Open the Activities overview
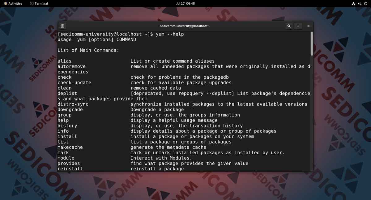 tap(15, 3)
